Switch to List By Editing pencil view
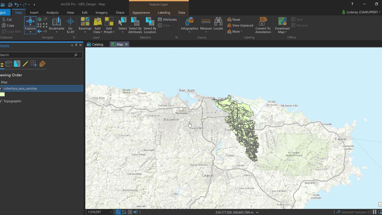382x215 pixels. [25, 64]
